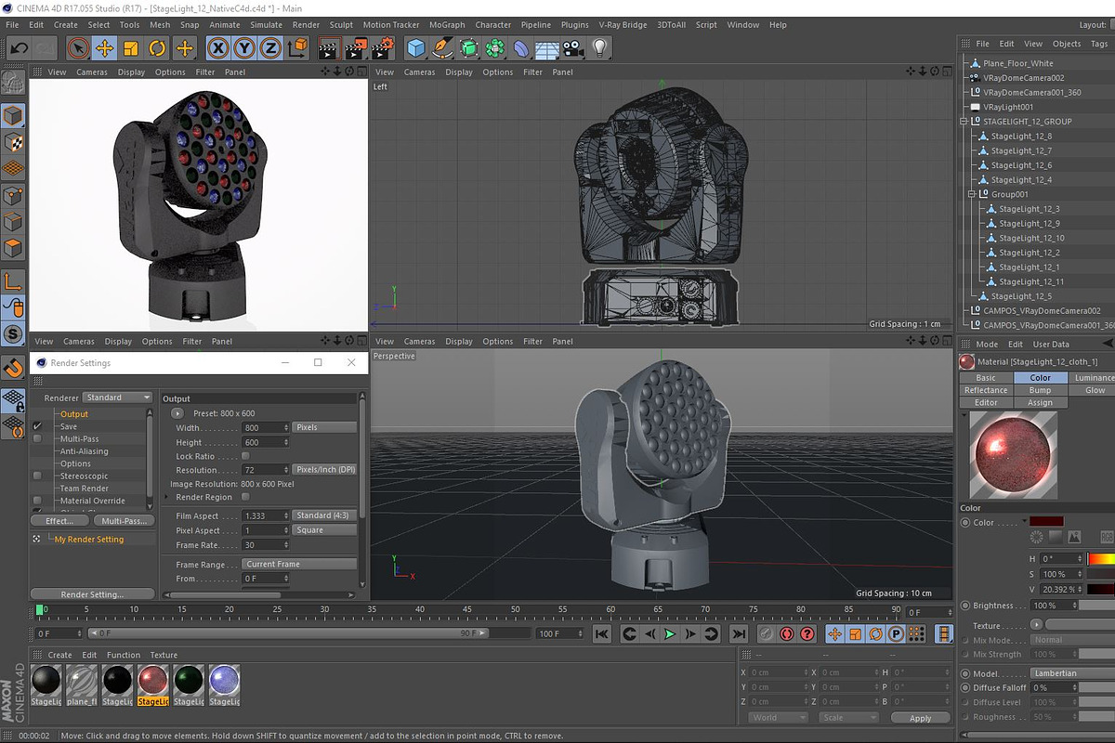Click the Effect... button

coord(59,521)
